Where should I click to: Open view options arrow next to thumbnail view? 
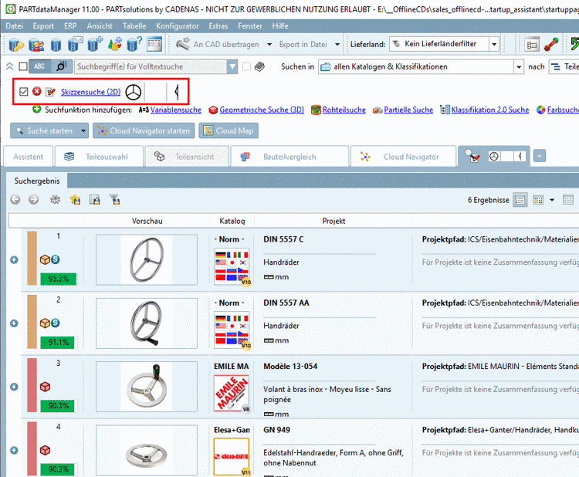coord(552,200)
